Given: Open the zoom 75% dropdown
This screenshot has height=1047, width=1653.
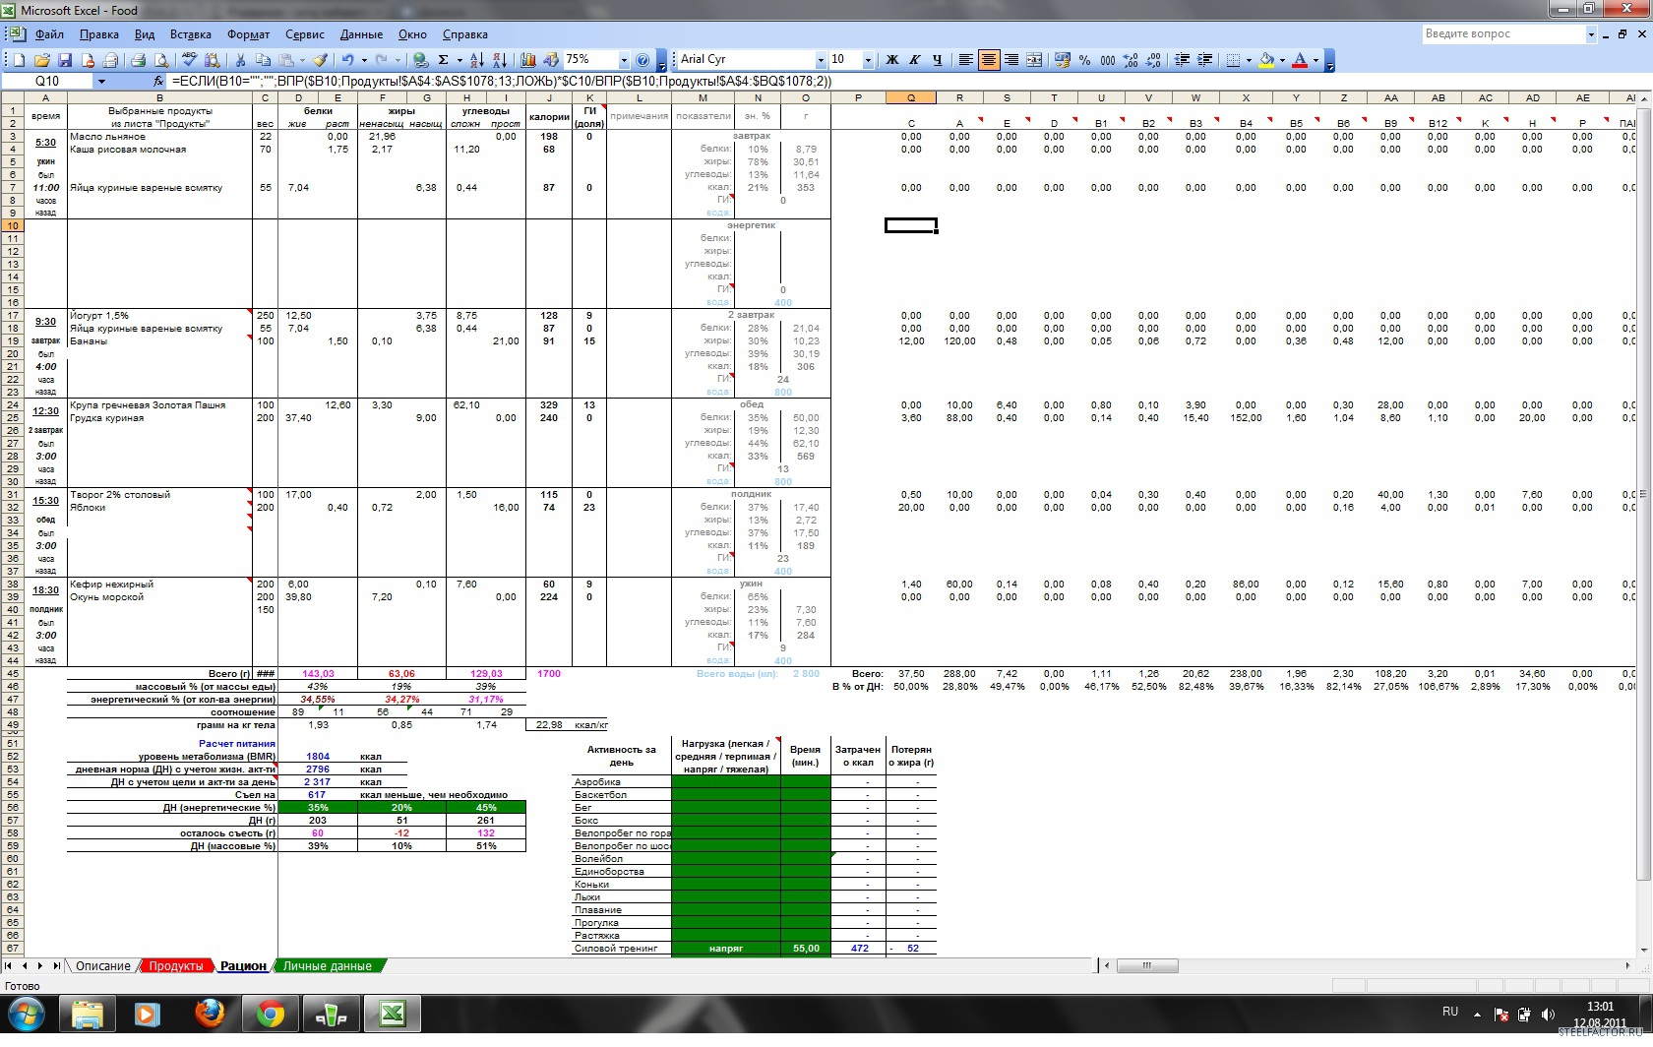Looking at the screenshot, I should click(x=623, y=60).
